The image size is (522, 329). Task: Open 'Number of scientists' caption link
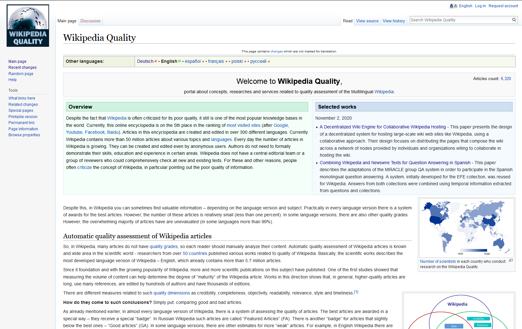(438, 262)
